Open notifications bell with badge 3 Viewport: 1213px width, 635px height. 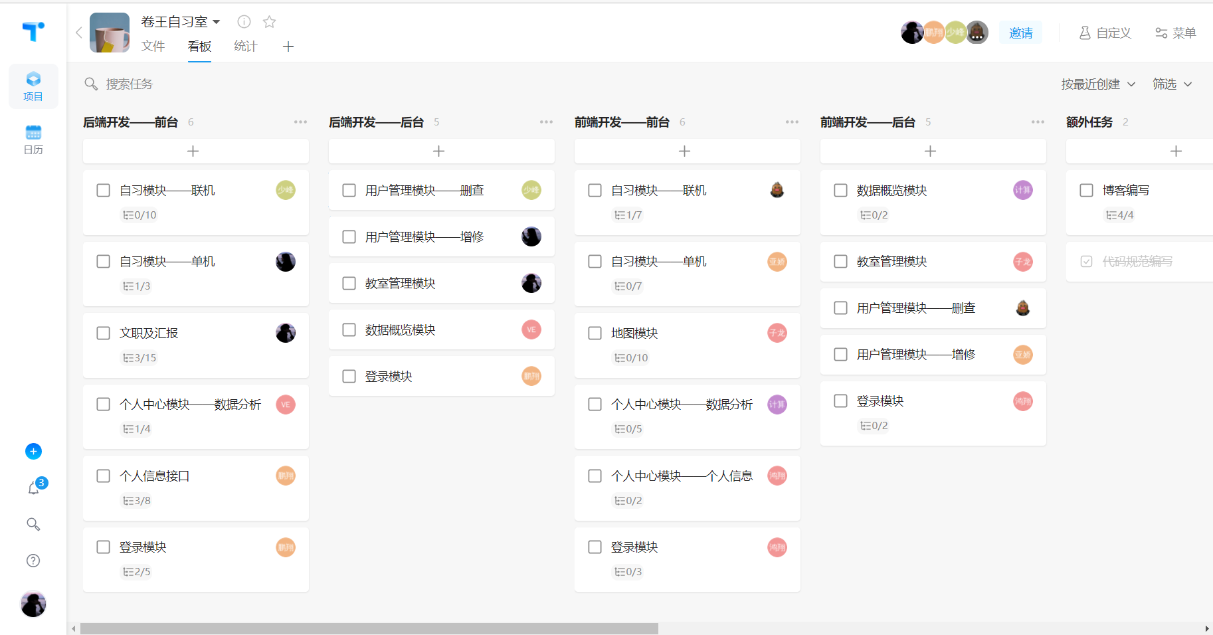tap(34, 488)
